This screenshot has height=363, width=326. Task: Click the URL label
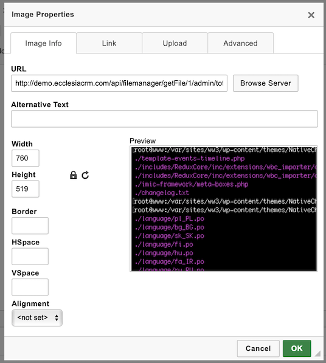(x=19, y=69)
